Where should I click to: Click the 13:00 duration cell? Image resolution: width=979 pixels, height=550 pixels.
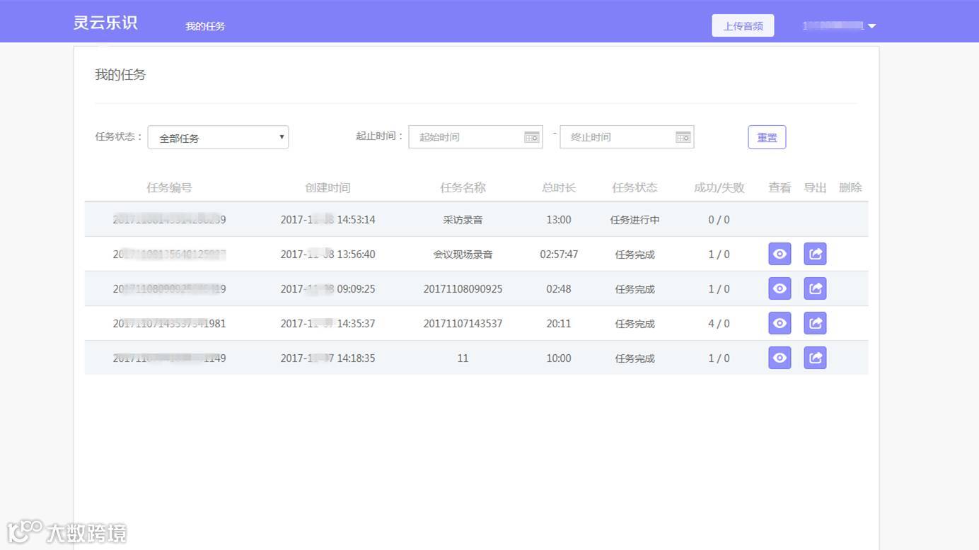(559, 220)
